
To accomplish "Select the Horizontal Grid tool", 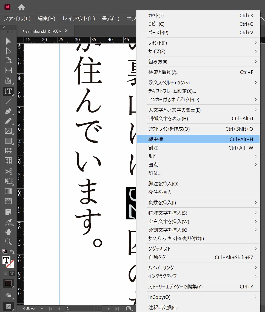I will pos(8,151).
